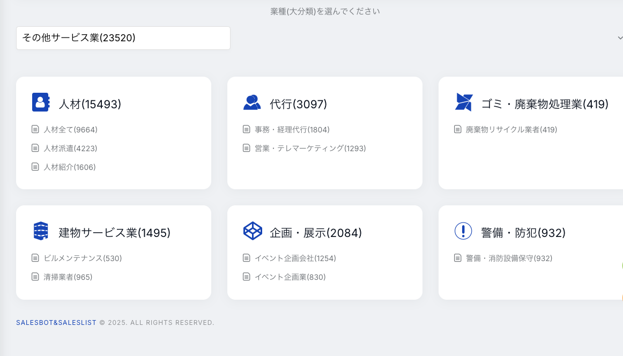Image resolution: width=623 pixels, height=356 pixels.
Task: Select ビルメンテナンス(530)
Action: pos(83,258)
